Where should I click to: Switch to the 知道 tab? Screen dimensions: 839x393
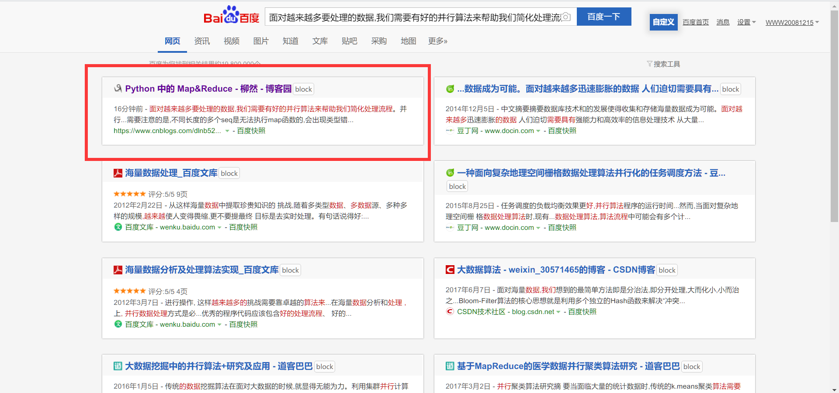(x=291, y=41)
